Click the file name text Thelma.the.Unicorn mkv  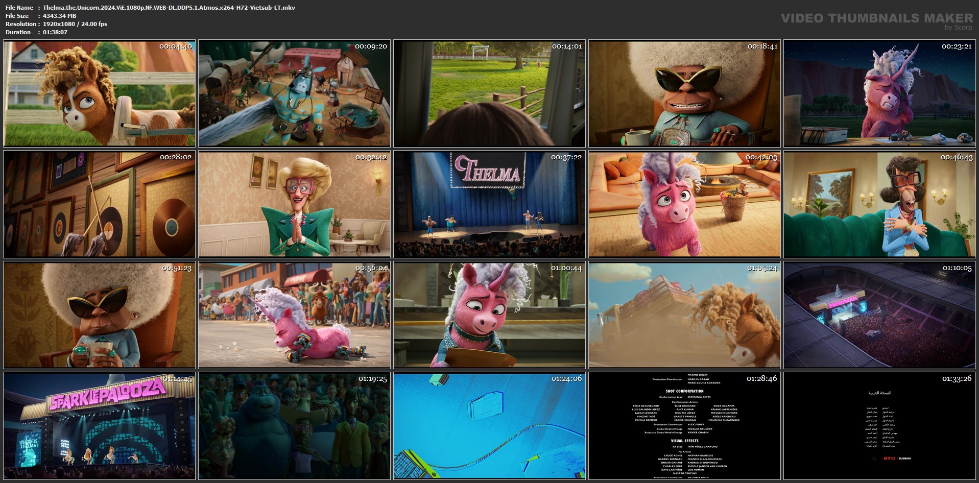pos(169,8)
